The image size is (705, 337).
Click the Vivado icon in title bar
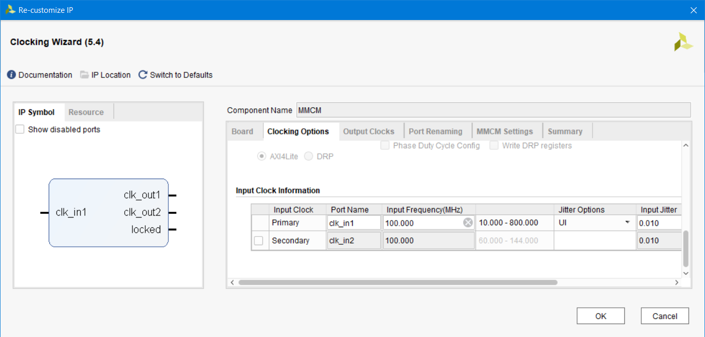tap(10, 10)
